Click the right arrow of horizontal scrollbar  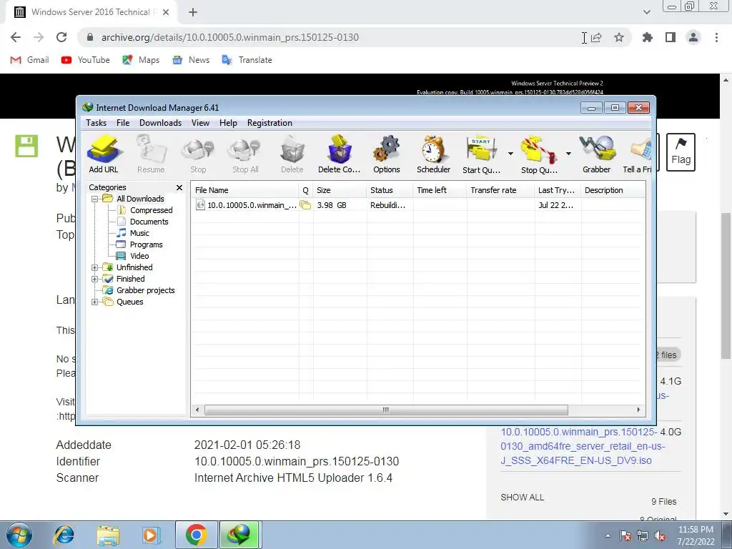(x=638, y=410)
